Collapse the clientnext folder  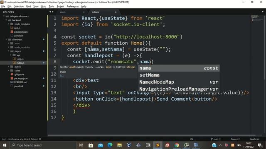pos(6,40)
